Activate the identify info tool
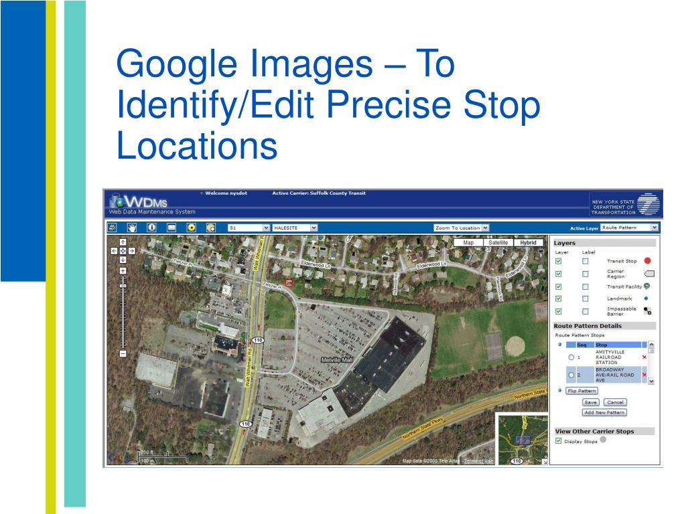The height and width of the screenshot is (514, 686). click(151, 228)
